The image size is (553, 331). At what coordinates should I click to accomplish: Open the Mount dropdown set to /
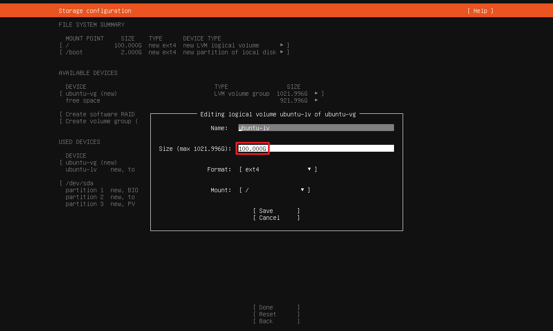(274, 190)
